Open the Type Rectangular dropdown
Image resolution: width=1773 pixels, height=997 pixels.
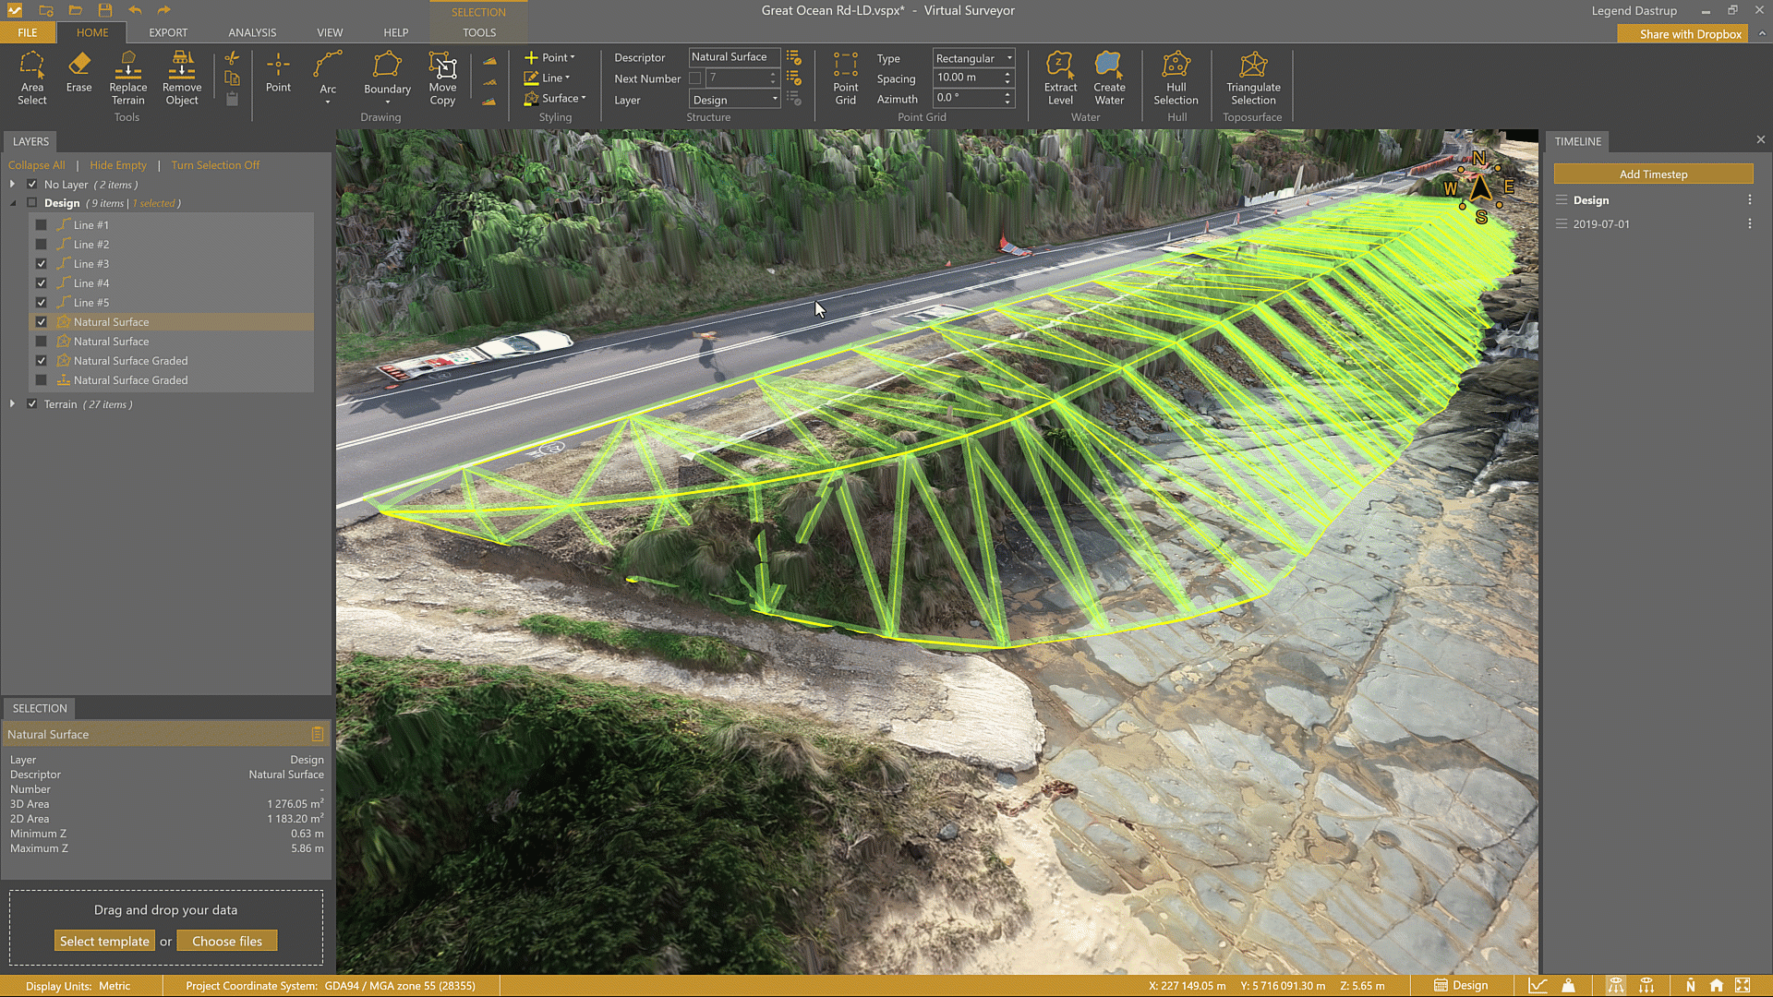973,58
